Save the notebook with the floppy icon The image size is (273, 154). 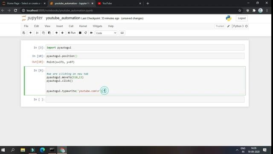coord(24,33)
